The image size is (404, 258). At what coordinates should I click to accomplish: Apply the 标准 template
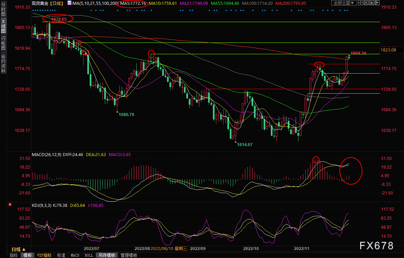point(61,255)
